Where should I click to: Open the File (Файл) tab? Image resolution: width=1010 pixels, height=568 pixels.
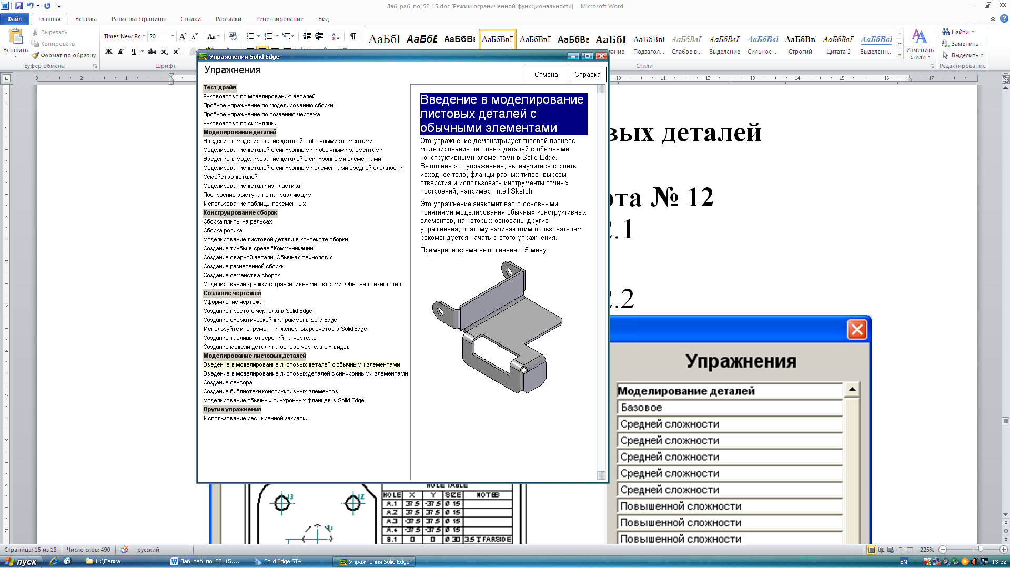click(x=15, y=19)
